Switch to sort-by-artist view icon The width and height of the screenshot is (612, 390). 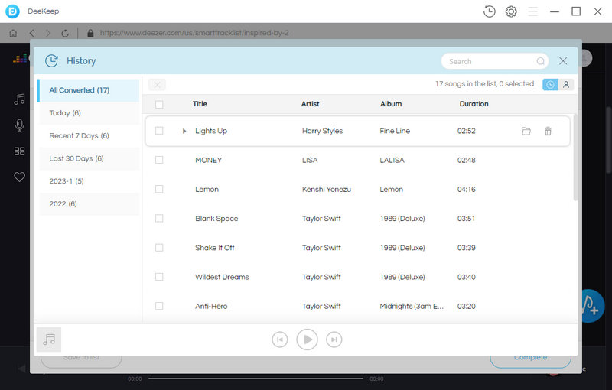pos(566,84)
